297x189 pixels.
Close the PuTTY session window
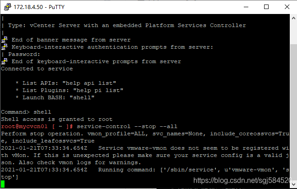(x=287, y=7)
